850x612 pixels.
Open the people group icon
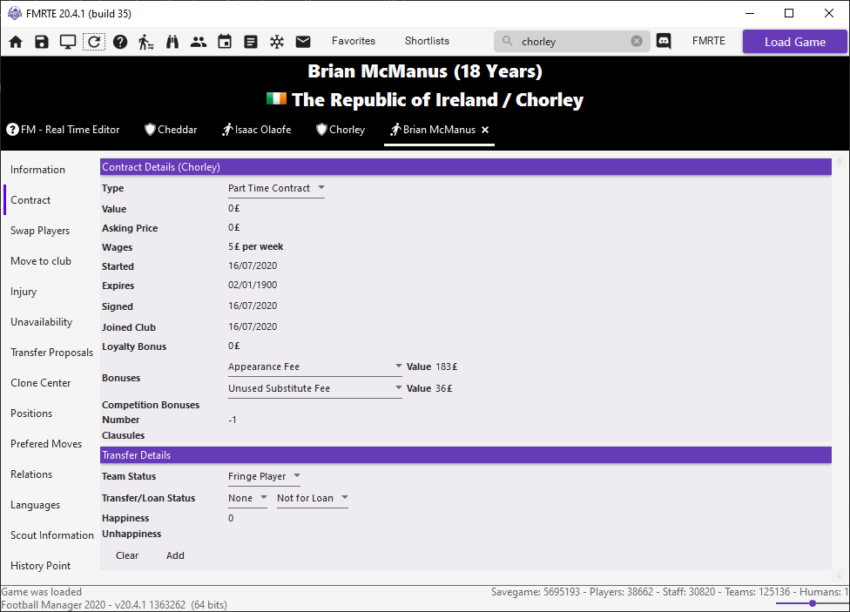pyautogui.click(x=199, y=42)
